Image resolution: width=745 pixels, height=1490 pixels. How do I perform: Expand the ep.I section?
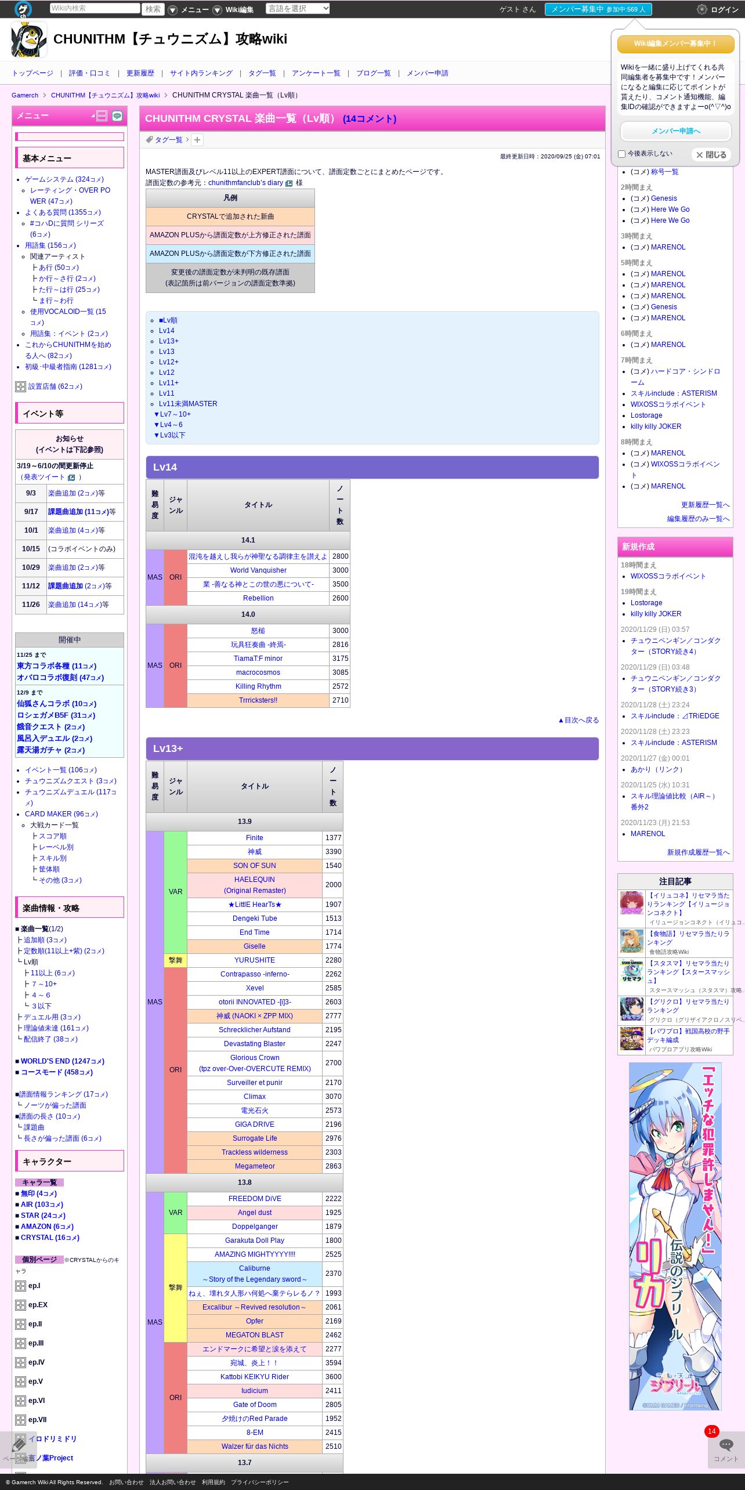[20, 1286]
